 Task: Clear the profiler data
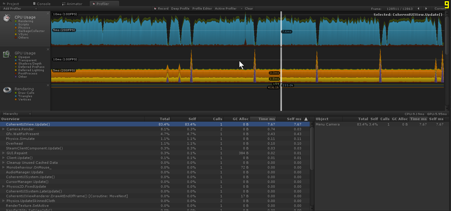point(249,9)
